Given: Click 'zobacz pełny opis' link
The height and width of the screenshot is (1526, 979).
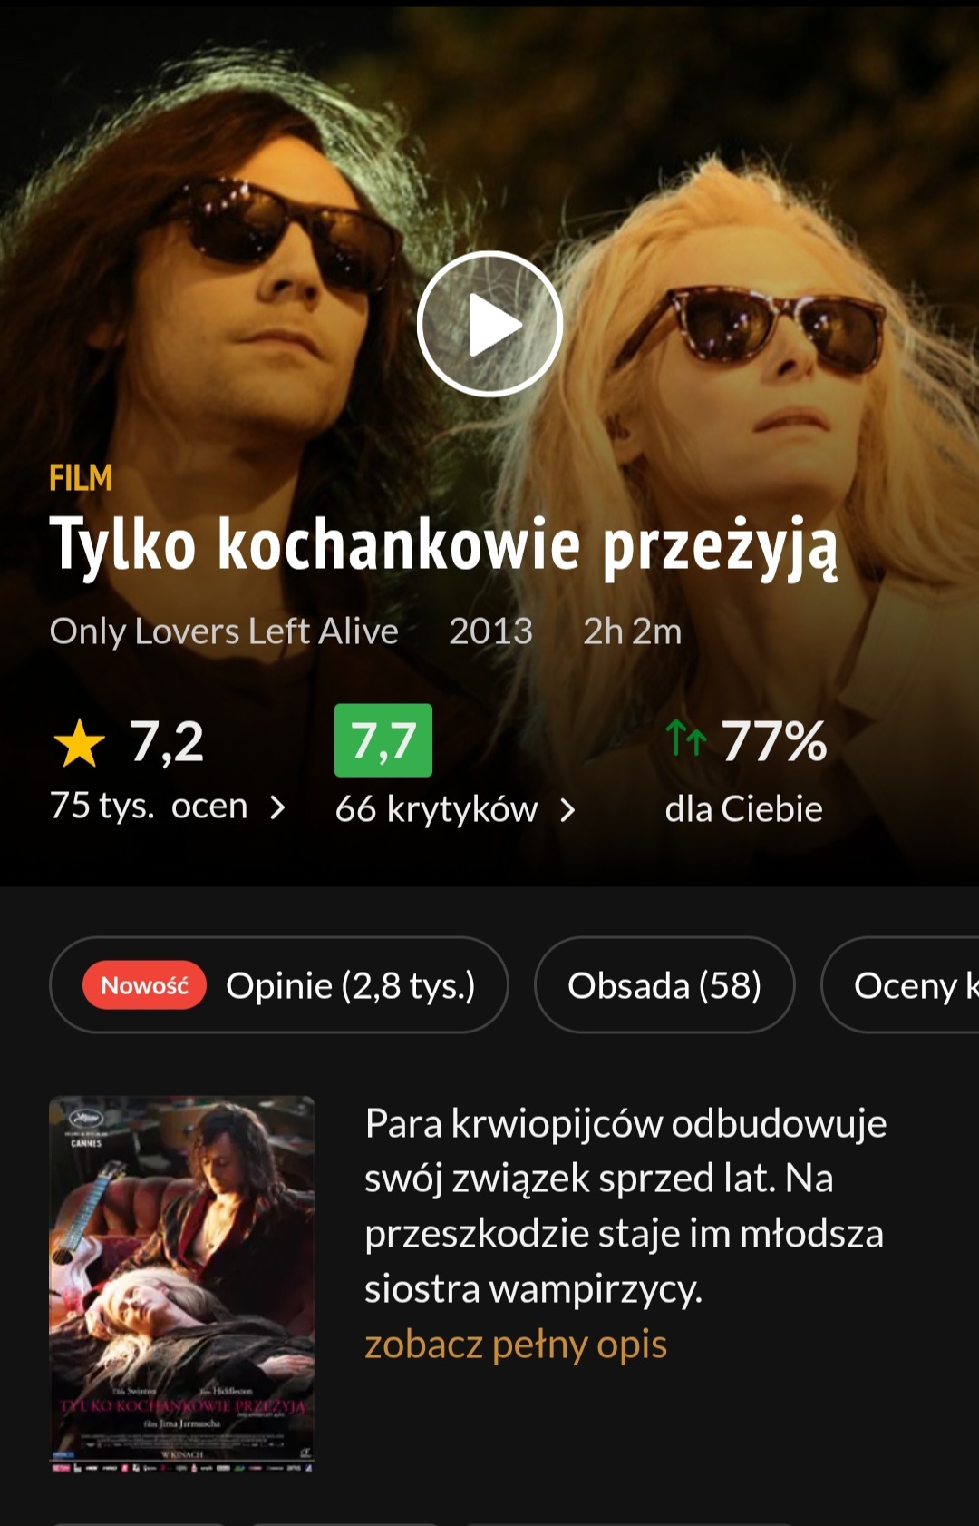Looking at the screenshot, I should point(516,1345).
